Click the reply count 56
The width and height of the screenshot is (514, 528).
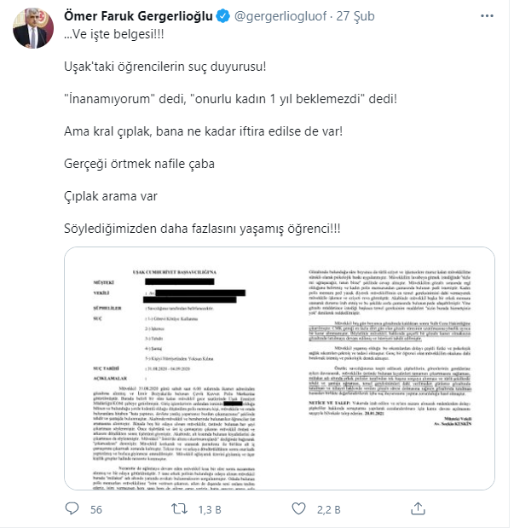(x=95, y=509)
